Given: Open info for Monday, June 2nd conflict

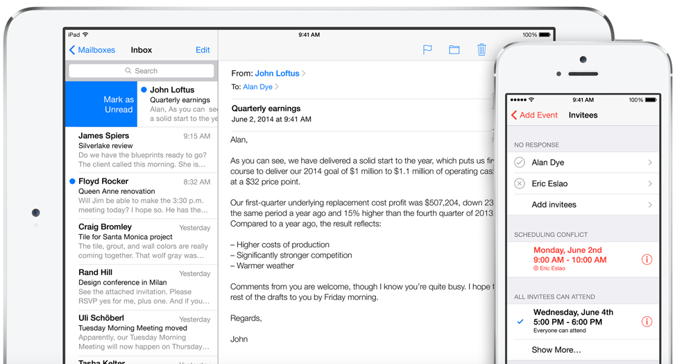Looking at the screenshot, I should point(647,260).
